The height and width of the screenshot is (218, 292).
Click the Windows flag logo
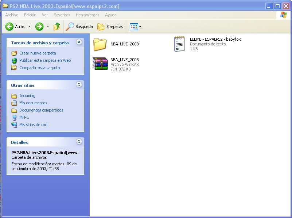click(284, 15)
